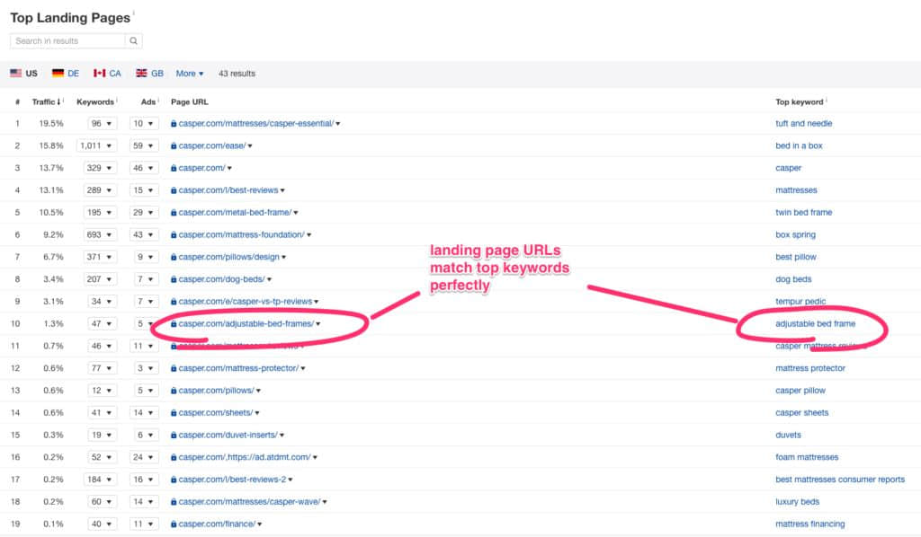Click the search magnifier icon
Image resolution: width=921 pixels, height=537 pixels.
tap(133, 41)
